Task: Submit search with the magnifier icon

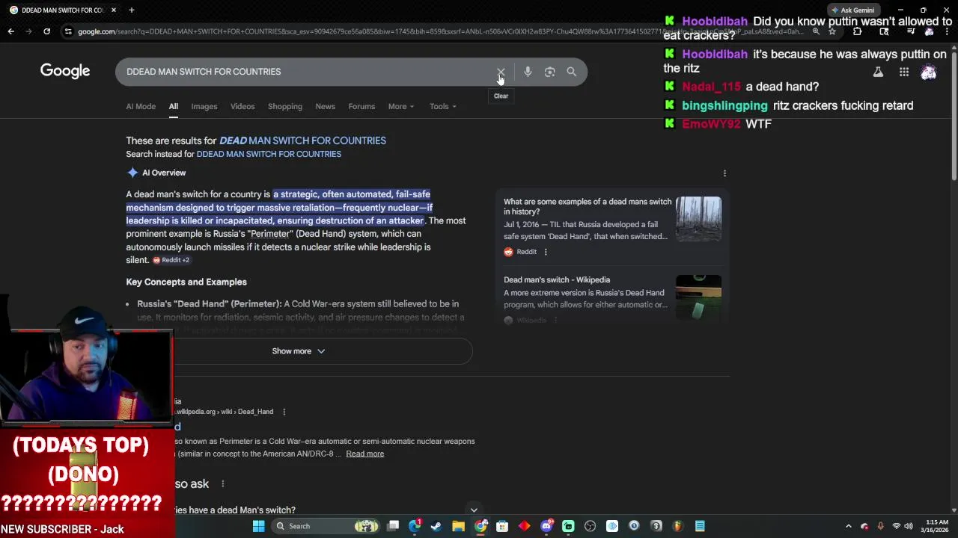Action: 572,72
